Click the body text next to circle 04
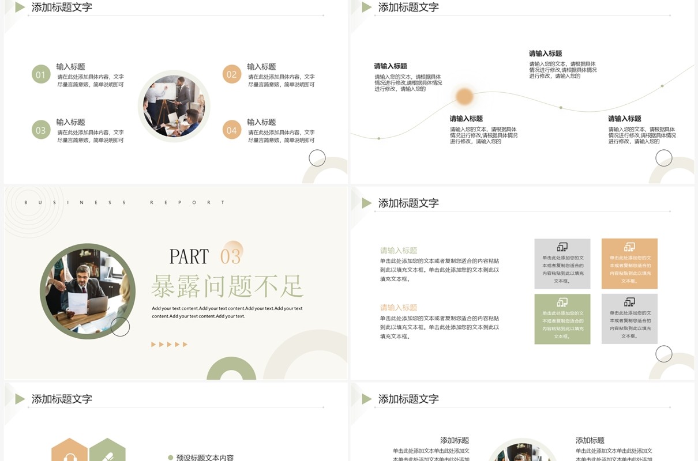The image size is (698, 461). pyautogui.click(x=282, y=137)
